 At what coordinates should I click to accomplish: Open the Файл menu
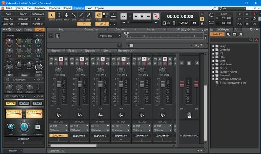(x=9, y=8)
